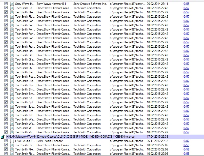Open the 0/57 VirusTotal link for LAME Audio Encoder
Screen dimensions: 204x156
(x=186, y=141)
